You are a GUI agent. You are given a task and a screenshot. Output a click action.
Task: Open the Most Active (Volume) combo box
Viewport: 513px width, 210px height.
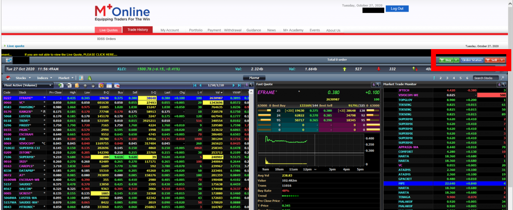[x=28, y=85]
